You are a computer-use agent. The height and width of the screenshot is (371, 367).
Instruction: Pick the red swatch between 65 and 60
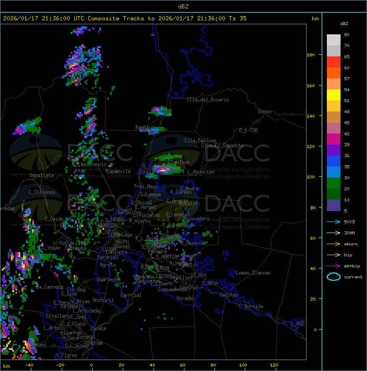(x=333, y=62)
